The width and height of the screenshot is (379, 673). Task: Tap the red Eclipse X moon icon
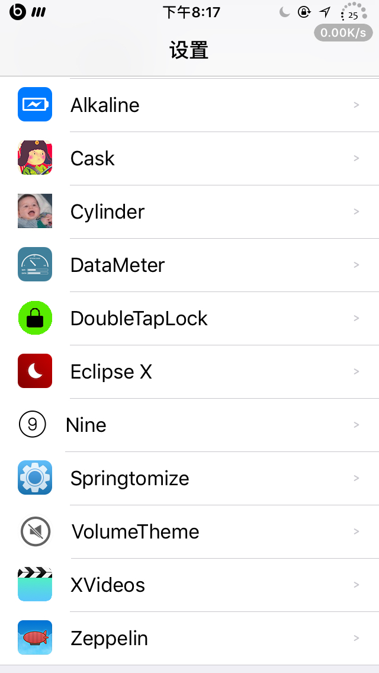35,371
